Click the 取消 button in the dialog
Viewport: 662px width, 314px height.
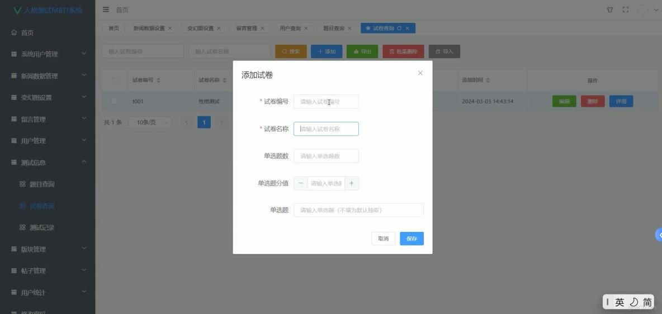pos(384,239)
